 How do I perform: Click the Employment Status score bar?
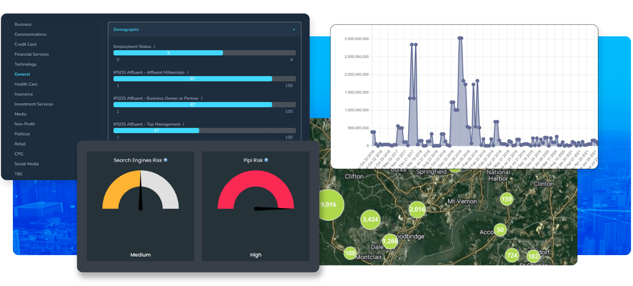(x=168, y=53)
